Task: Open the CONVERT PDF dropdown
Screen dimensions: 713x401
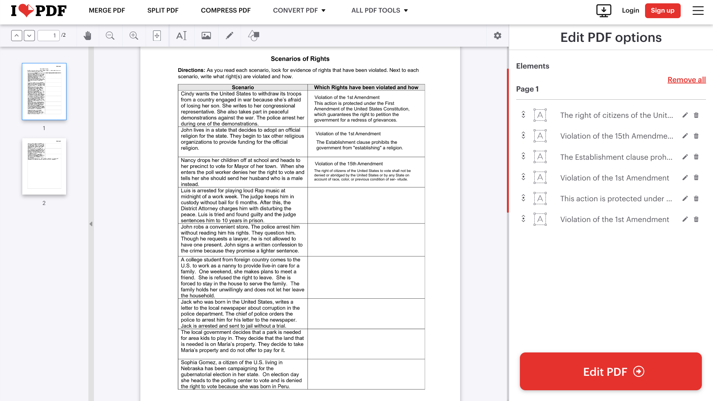Action: [x=299, y=10]
